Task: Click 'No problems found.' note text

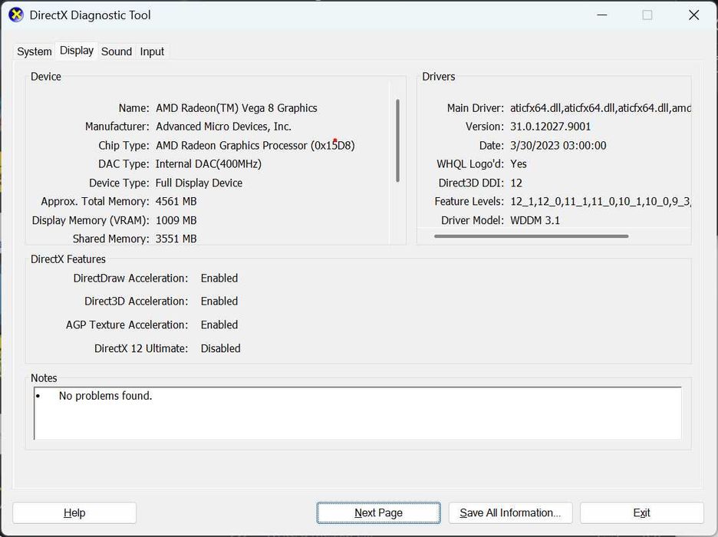Action: 105,396
